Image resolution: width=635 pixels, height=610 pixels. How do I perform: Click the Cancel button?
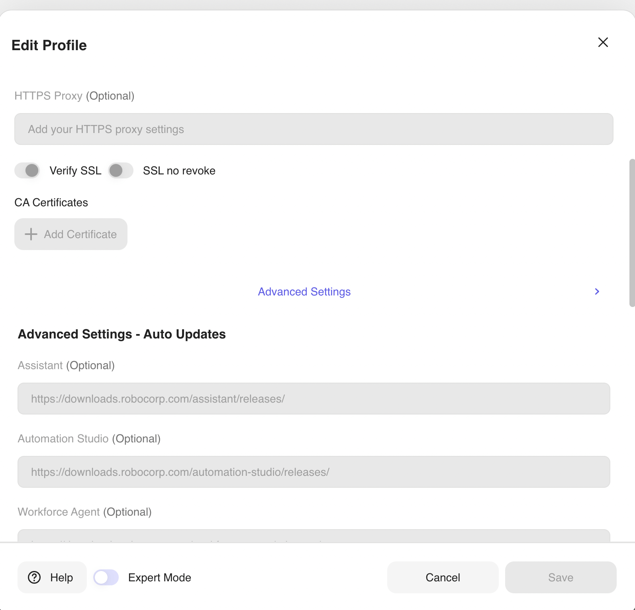443,577
